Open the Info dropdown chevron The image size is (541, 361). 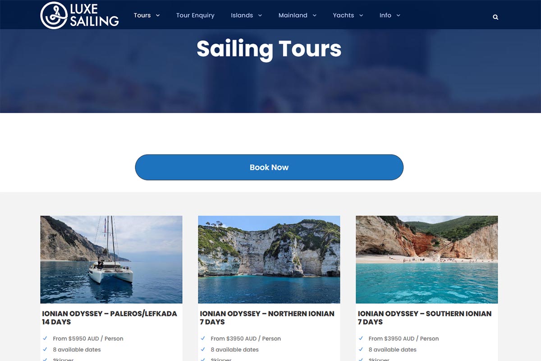(x=398, y=15)
